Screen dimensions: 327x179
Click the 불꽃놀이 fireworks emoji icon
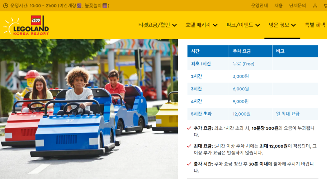pos(105,6)
